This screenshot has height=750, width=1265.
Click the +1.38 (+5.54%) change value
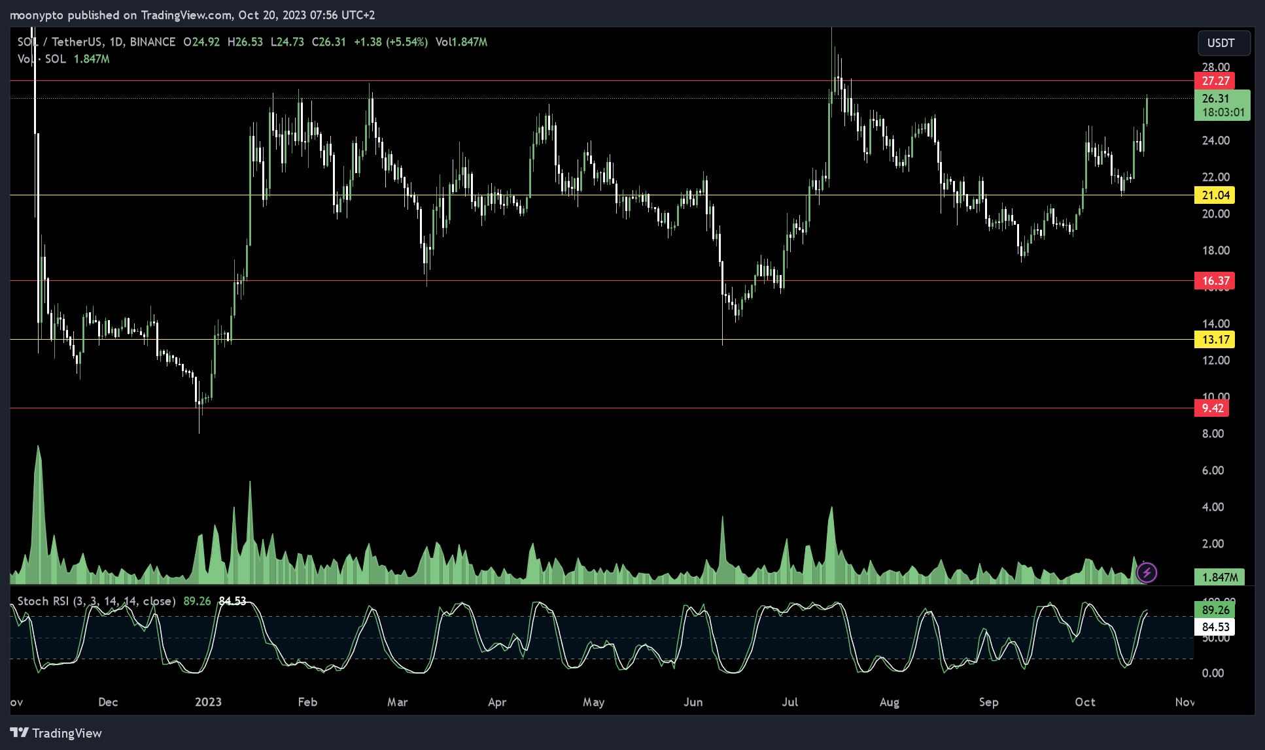click(x=390, y=42)
